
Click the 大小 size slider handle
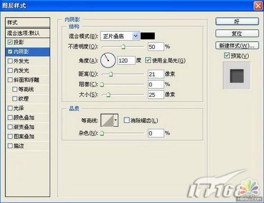(108, 95)
